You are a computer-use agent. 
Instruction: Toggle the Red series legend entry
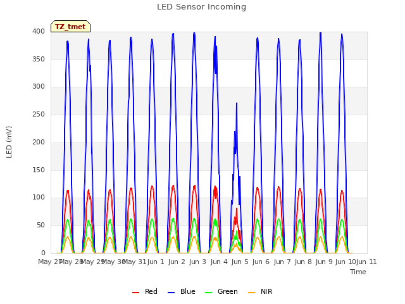(x=145, y=291)
